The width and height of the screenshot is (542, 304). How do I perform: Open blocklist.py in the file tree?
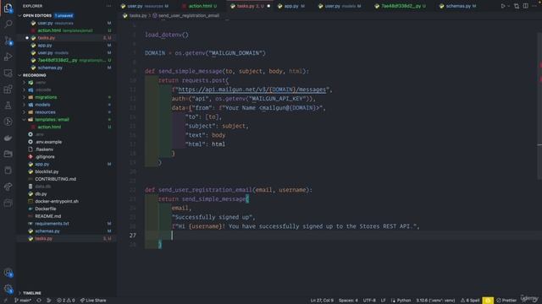click(x=47, y=171)
